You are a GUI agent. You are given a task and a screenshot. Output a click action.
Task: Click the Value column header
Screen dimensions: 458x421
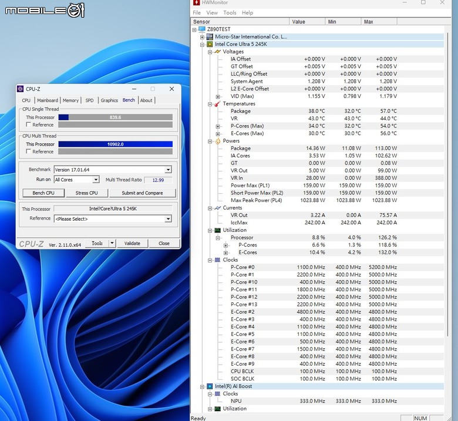[x=307, y=22]
